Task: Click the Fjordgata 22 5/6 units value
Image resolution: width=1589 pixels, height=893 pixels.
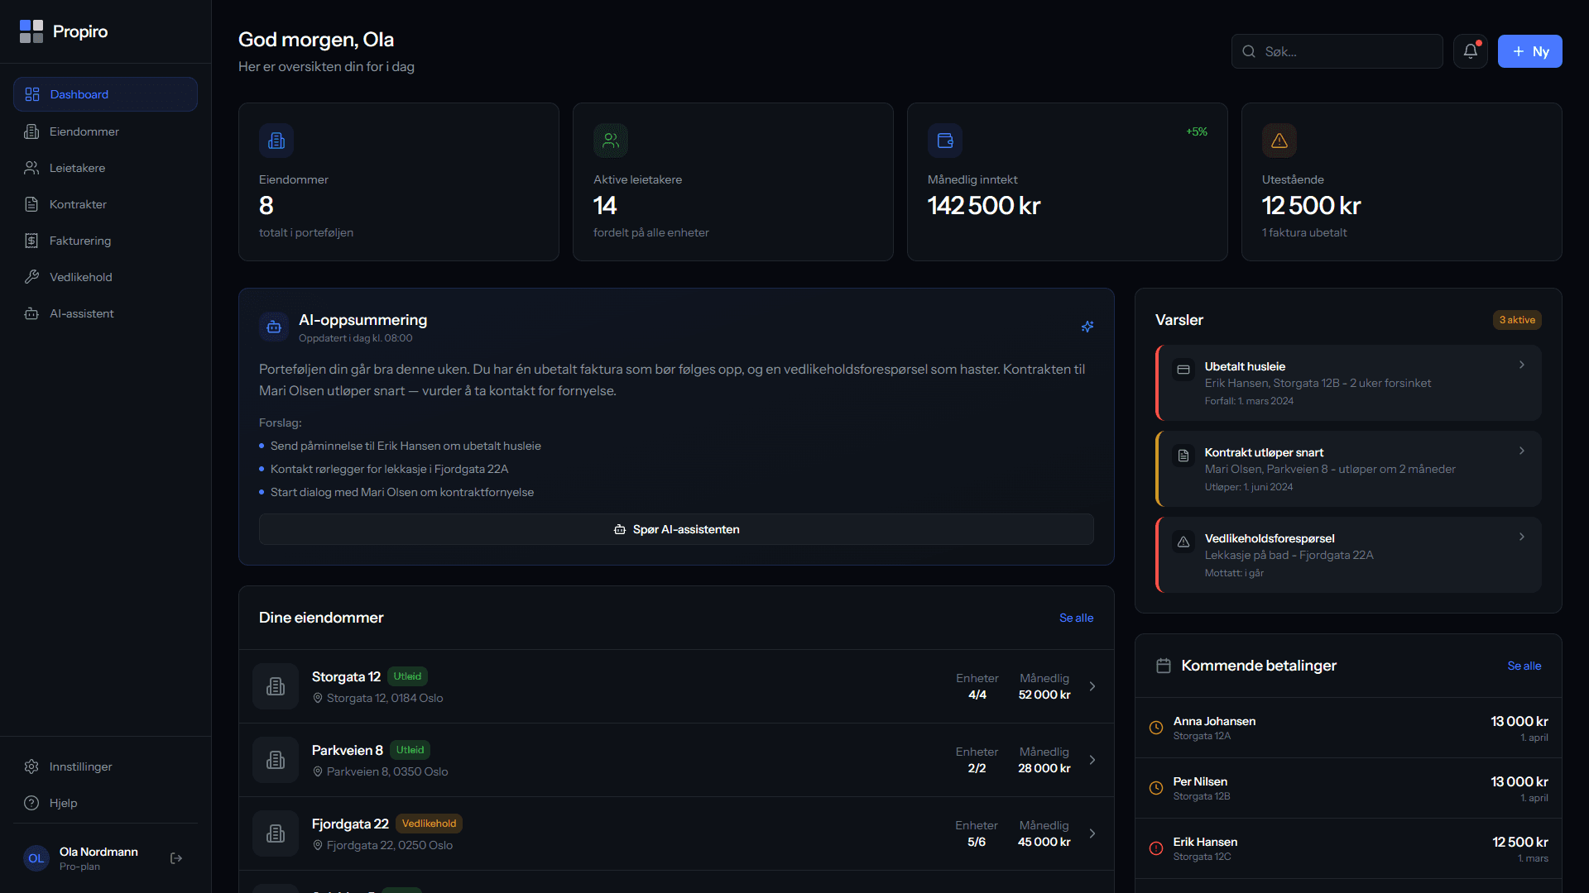Action: [977, 842]
